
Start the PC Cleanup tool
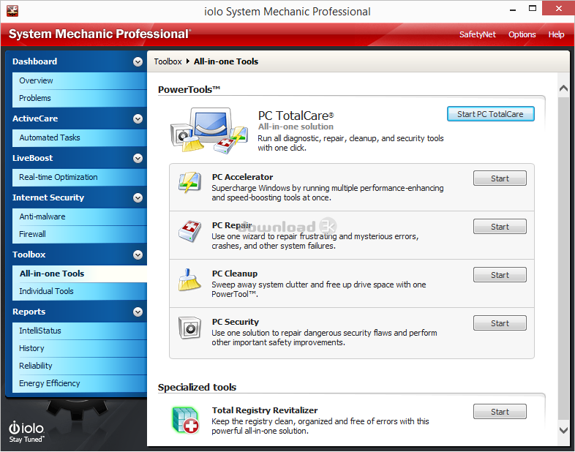[500, 275]
